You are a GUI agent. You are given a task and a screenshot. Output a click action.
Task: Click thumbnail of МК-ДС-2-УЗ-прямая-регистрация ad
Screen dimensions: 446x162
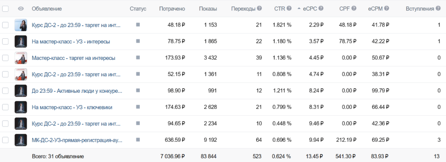click(x=21, y=140)
